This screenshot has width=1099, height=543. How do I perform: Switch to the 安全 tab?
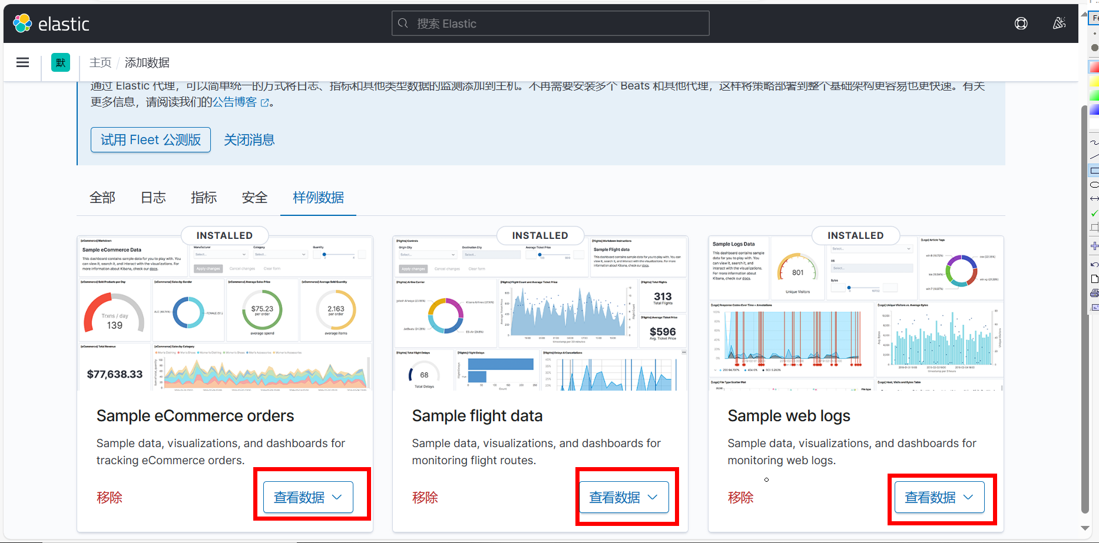tap(254, 198)
